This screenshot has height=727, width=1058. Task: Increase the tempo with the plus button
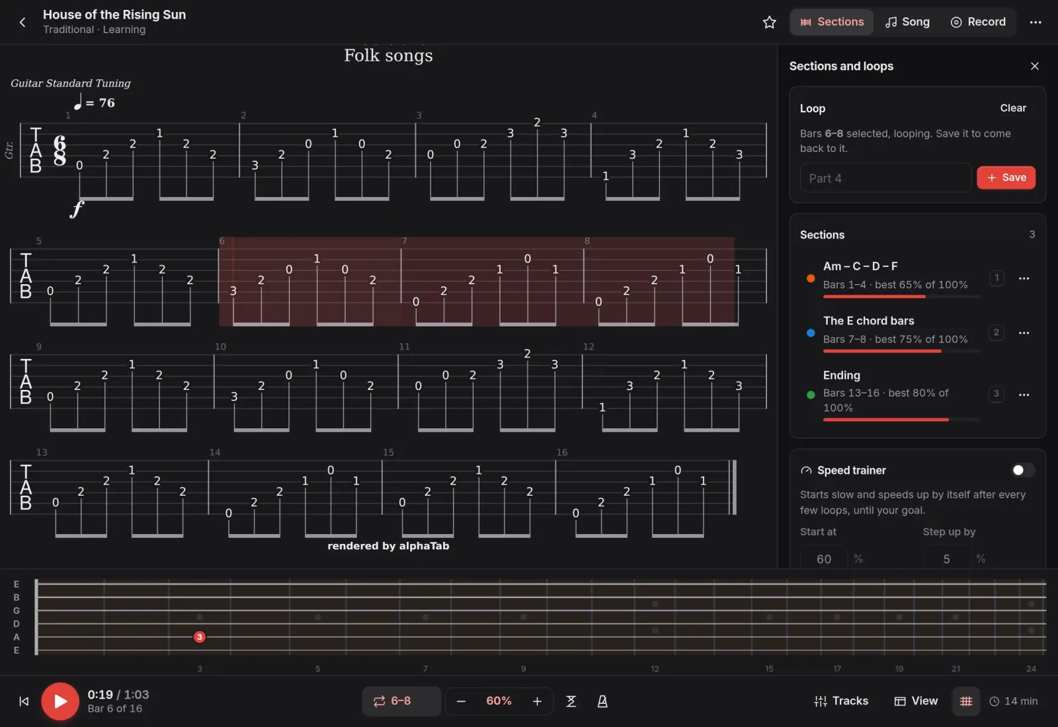(537, 701)
